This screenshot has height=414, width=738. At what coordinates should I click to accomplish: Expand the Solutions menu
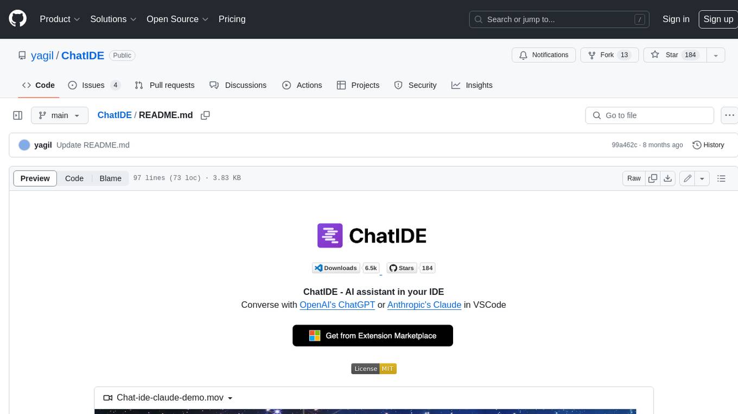pyautogui.click(x=113, y=19)
